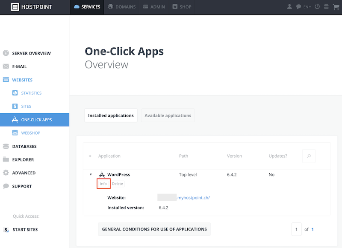342x248 pixels.
Task: Click the Databases icon in sidebar
Action: pos(6,146)
